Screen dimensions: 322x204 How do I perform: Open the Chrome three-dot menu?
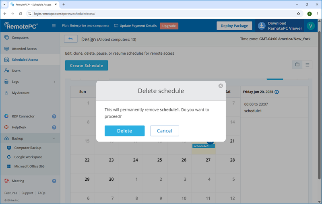pyautogui.click(x=317, y=13)
